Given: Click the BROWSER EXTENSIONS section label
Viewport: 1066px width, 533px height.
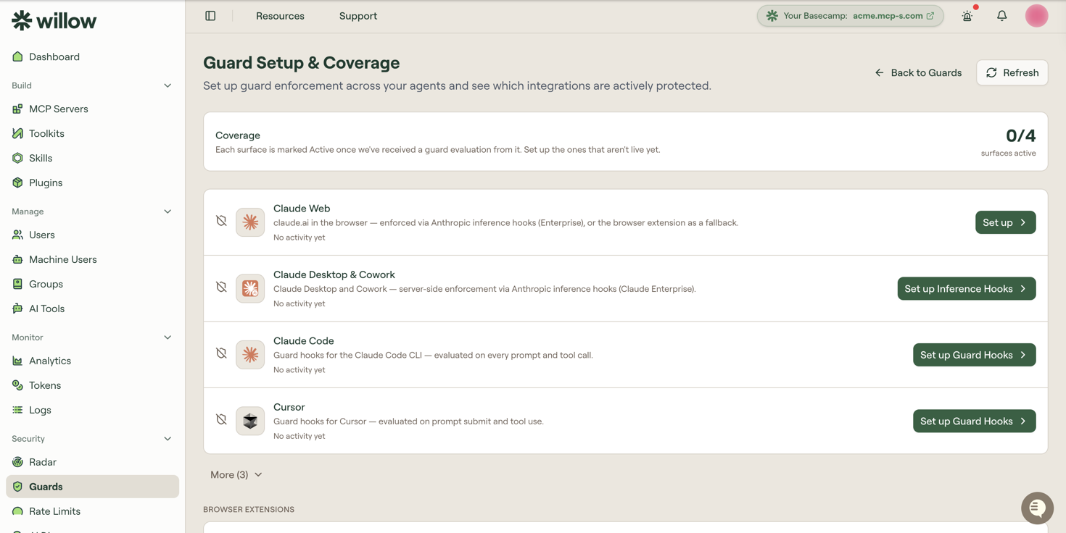Looking at the screenshot, I should point(249,510).
